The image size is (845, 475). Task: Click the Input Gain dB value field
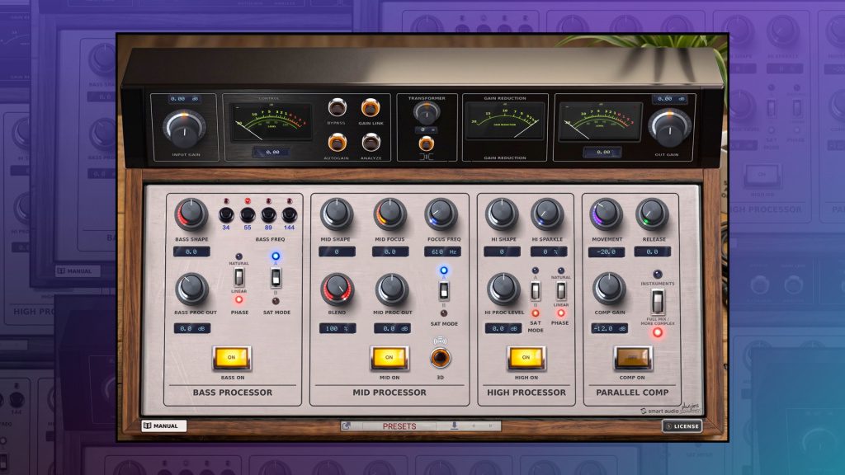[x=184, y=99]
